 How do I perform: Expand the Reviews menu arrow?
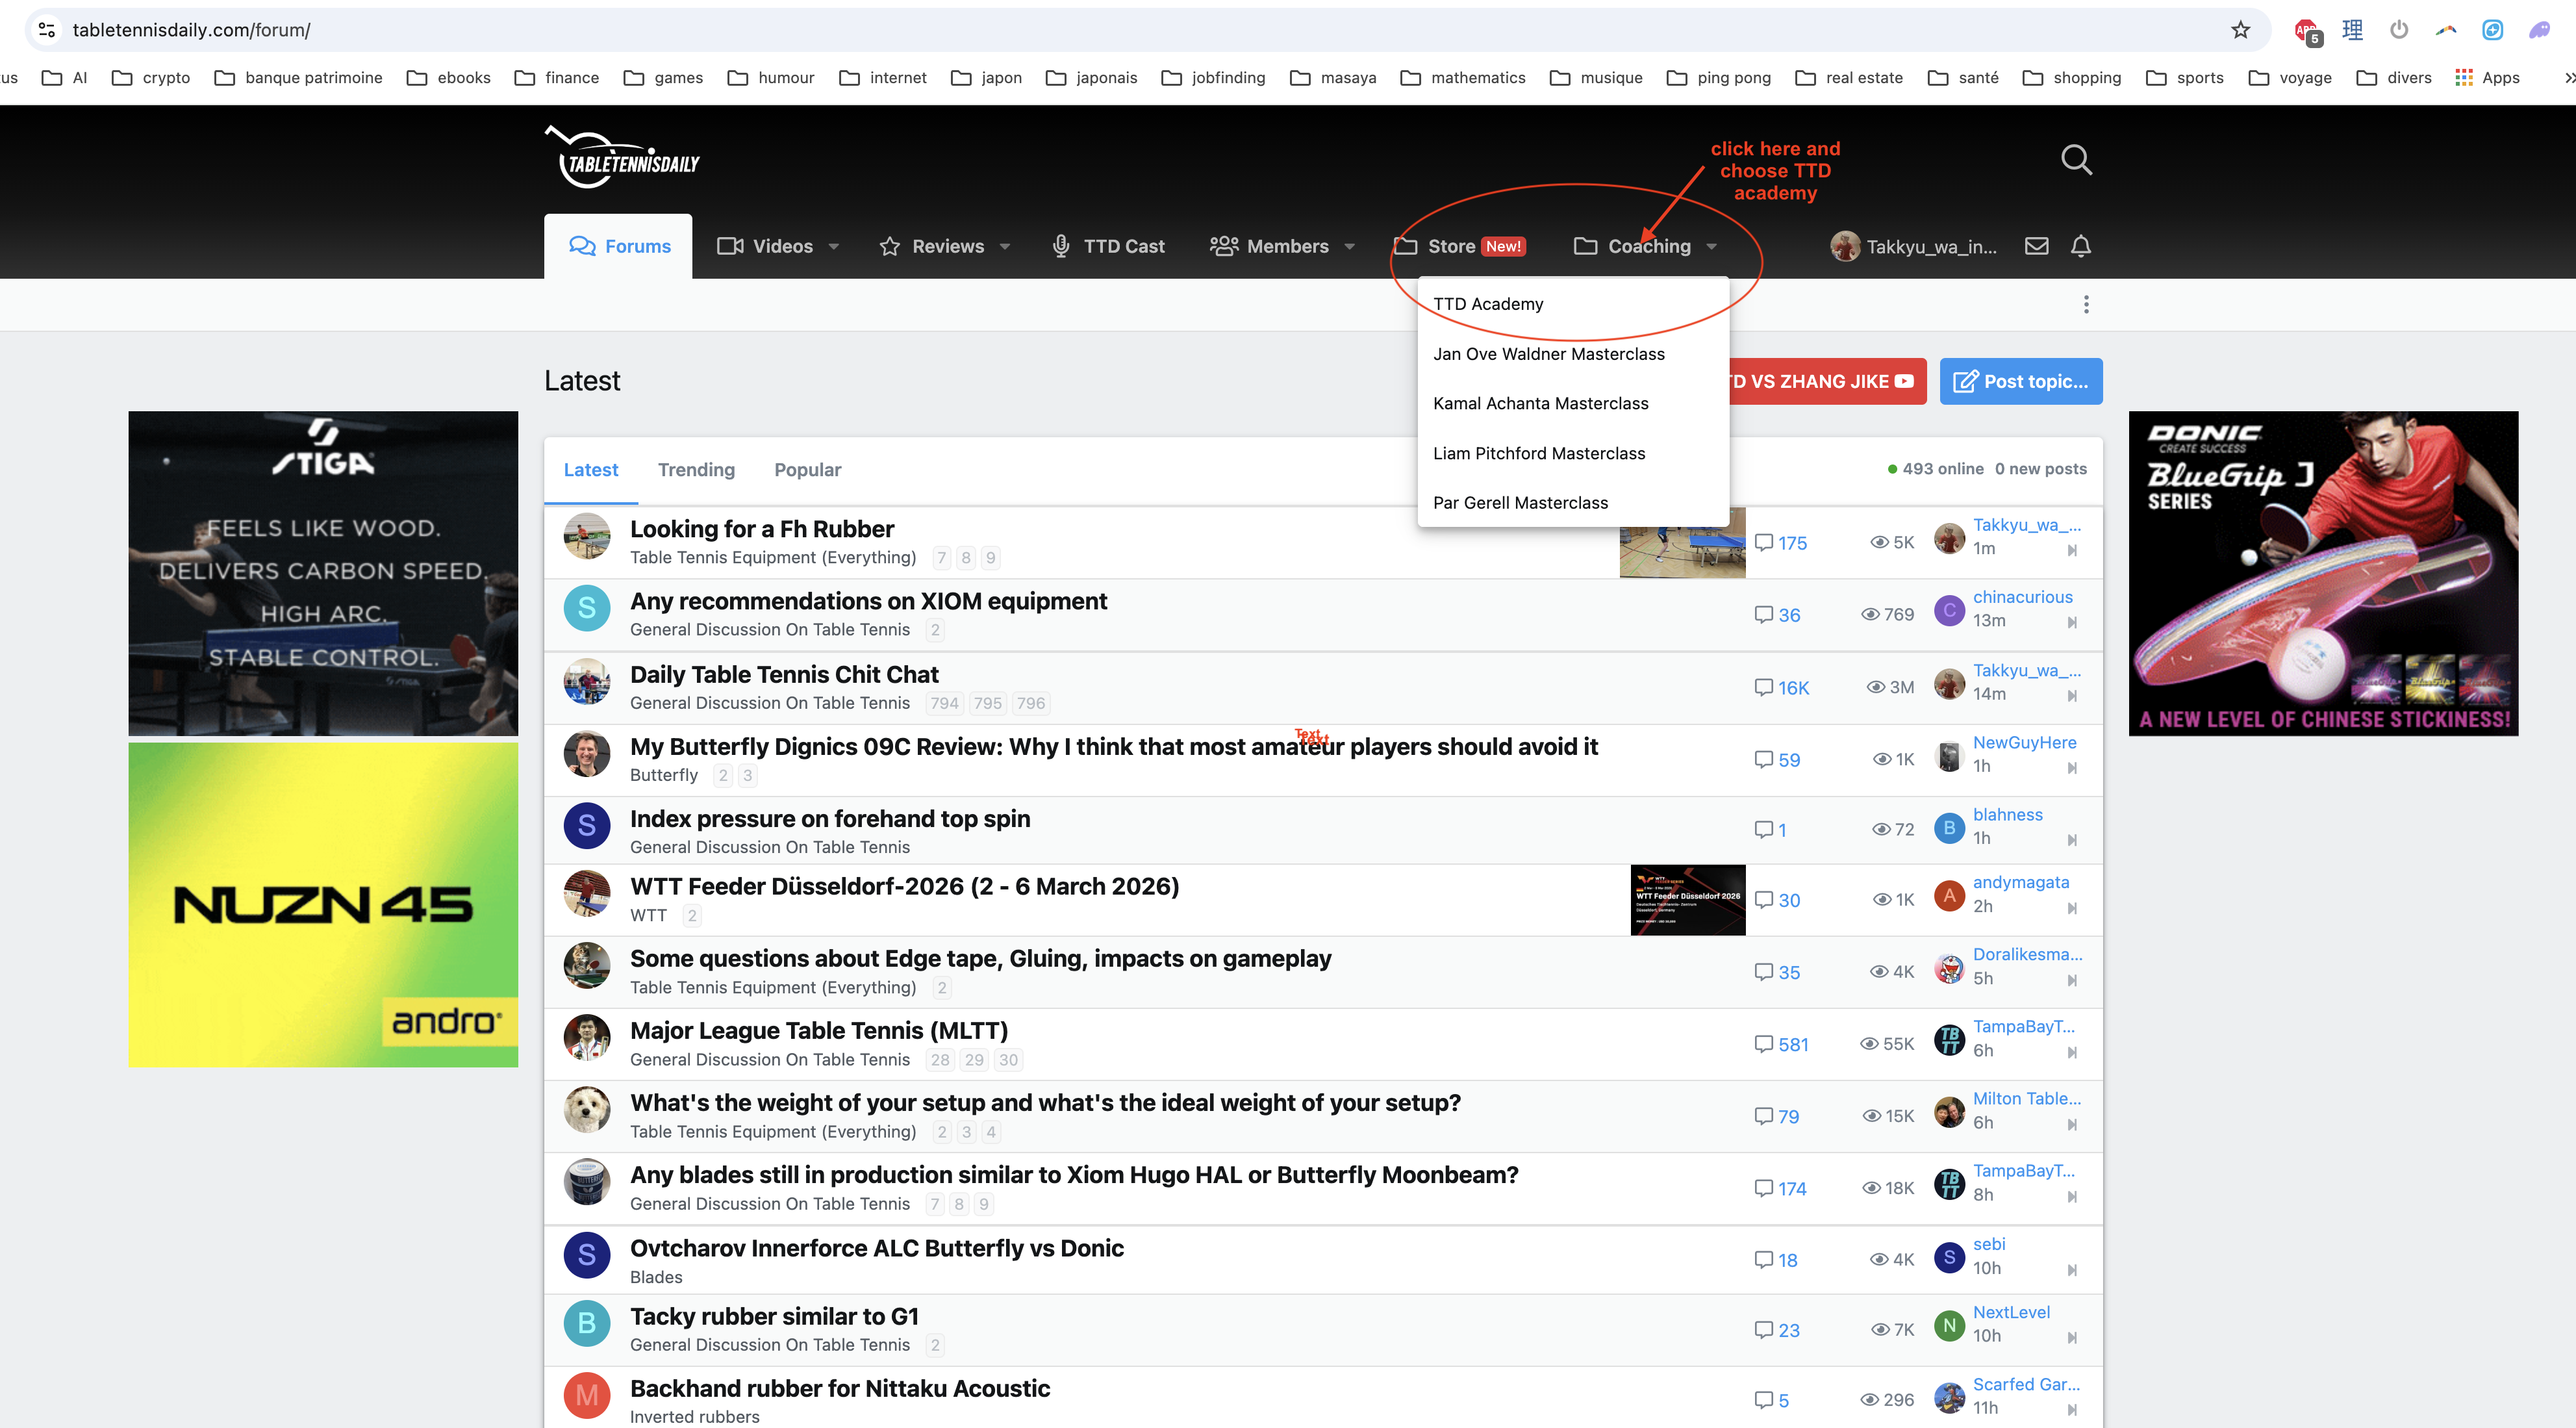tap(1005, 247)
